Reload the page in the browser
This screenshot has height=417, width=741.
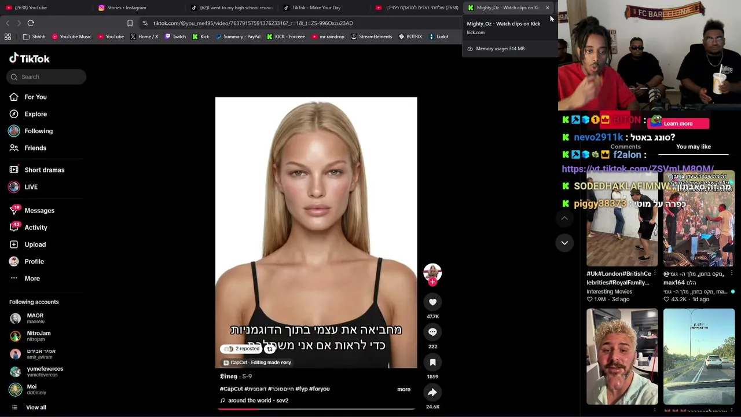[x=31, y=23]
